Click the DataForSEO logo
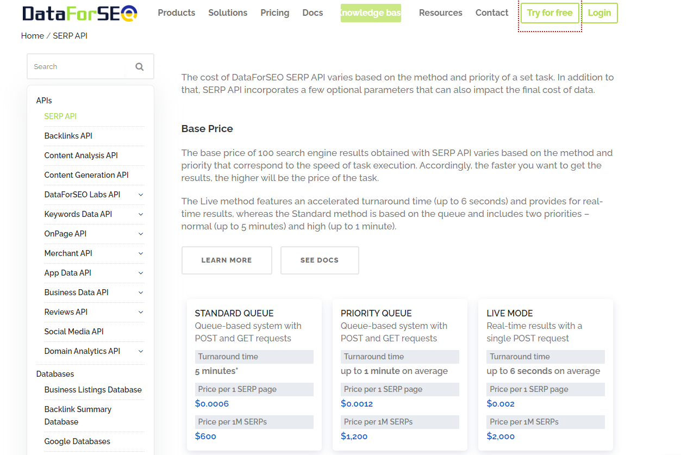This screenshot has width=681, height=455. (x=79, y=13)
